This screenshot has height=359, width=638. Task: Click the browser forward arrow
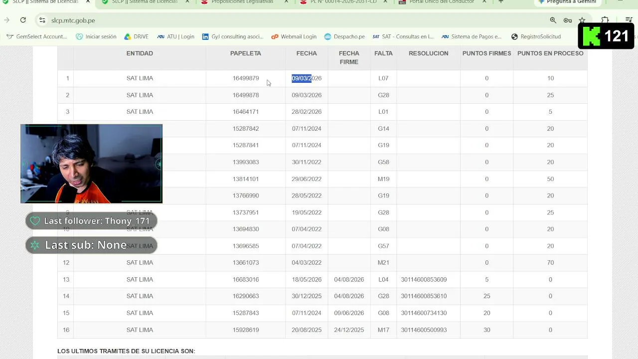(6, 20)
